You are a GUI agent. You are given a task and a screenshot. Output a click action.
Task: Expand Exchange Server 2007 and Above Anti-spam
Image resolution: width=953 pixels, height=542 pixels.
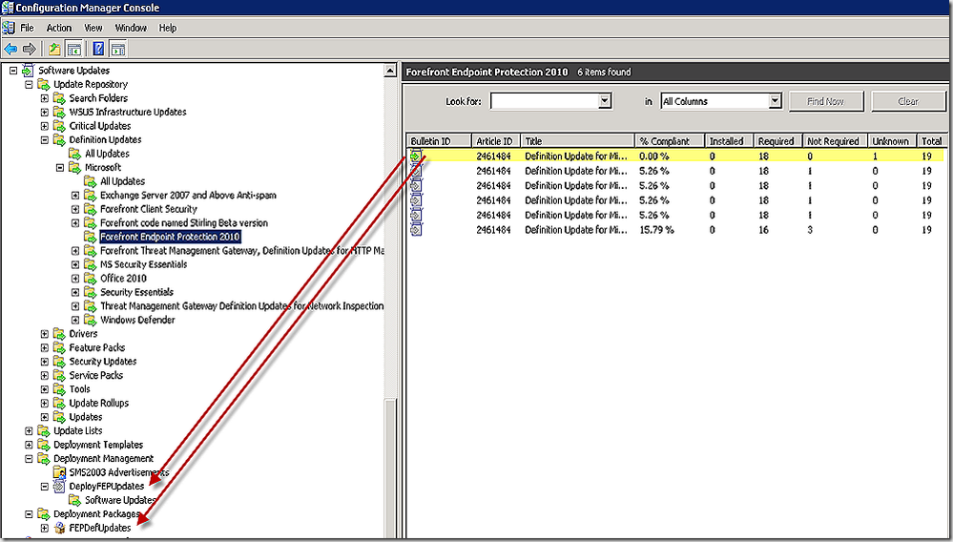point(75,196)
